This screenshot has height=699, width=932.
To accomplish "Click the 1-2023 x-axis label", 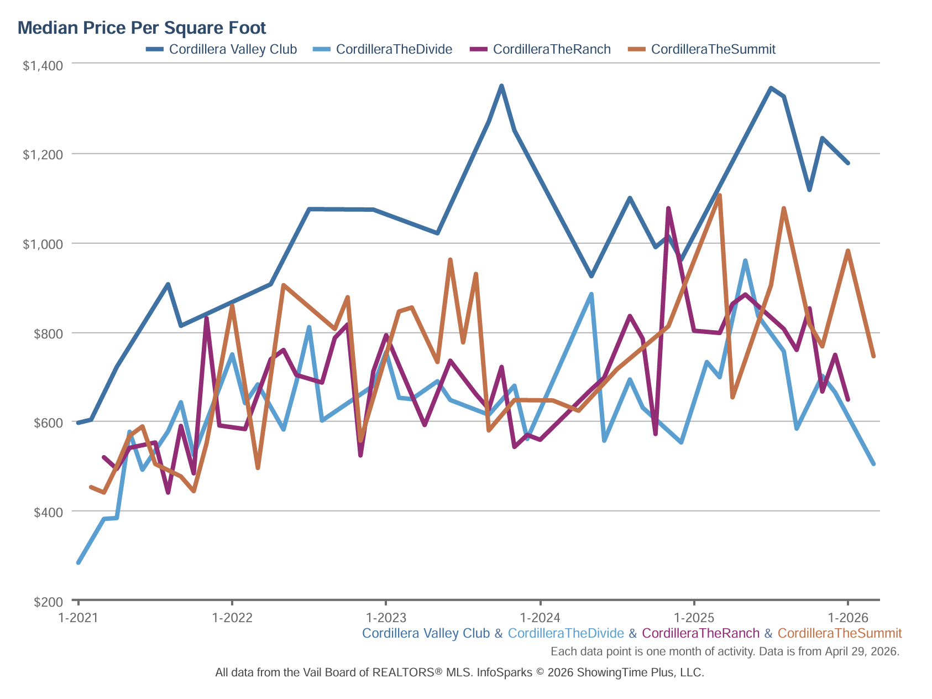I will tap(386, 617).
